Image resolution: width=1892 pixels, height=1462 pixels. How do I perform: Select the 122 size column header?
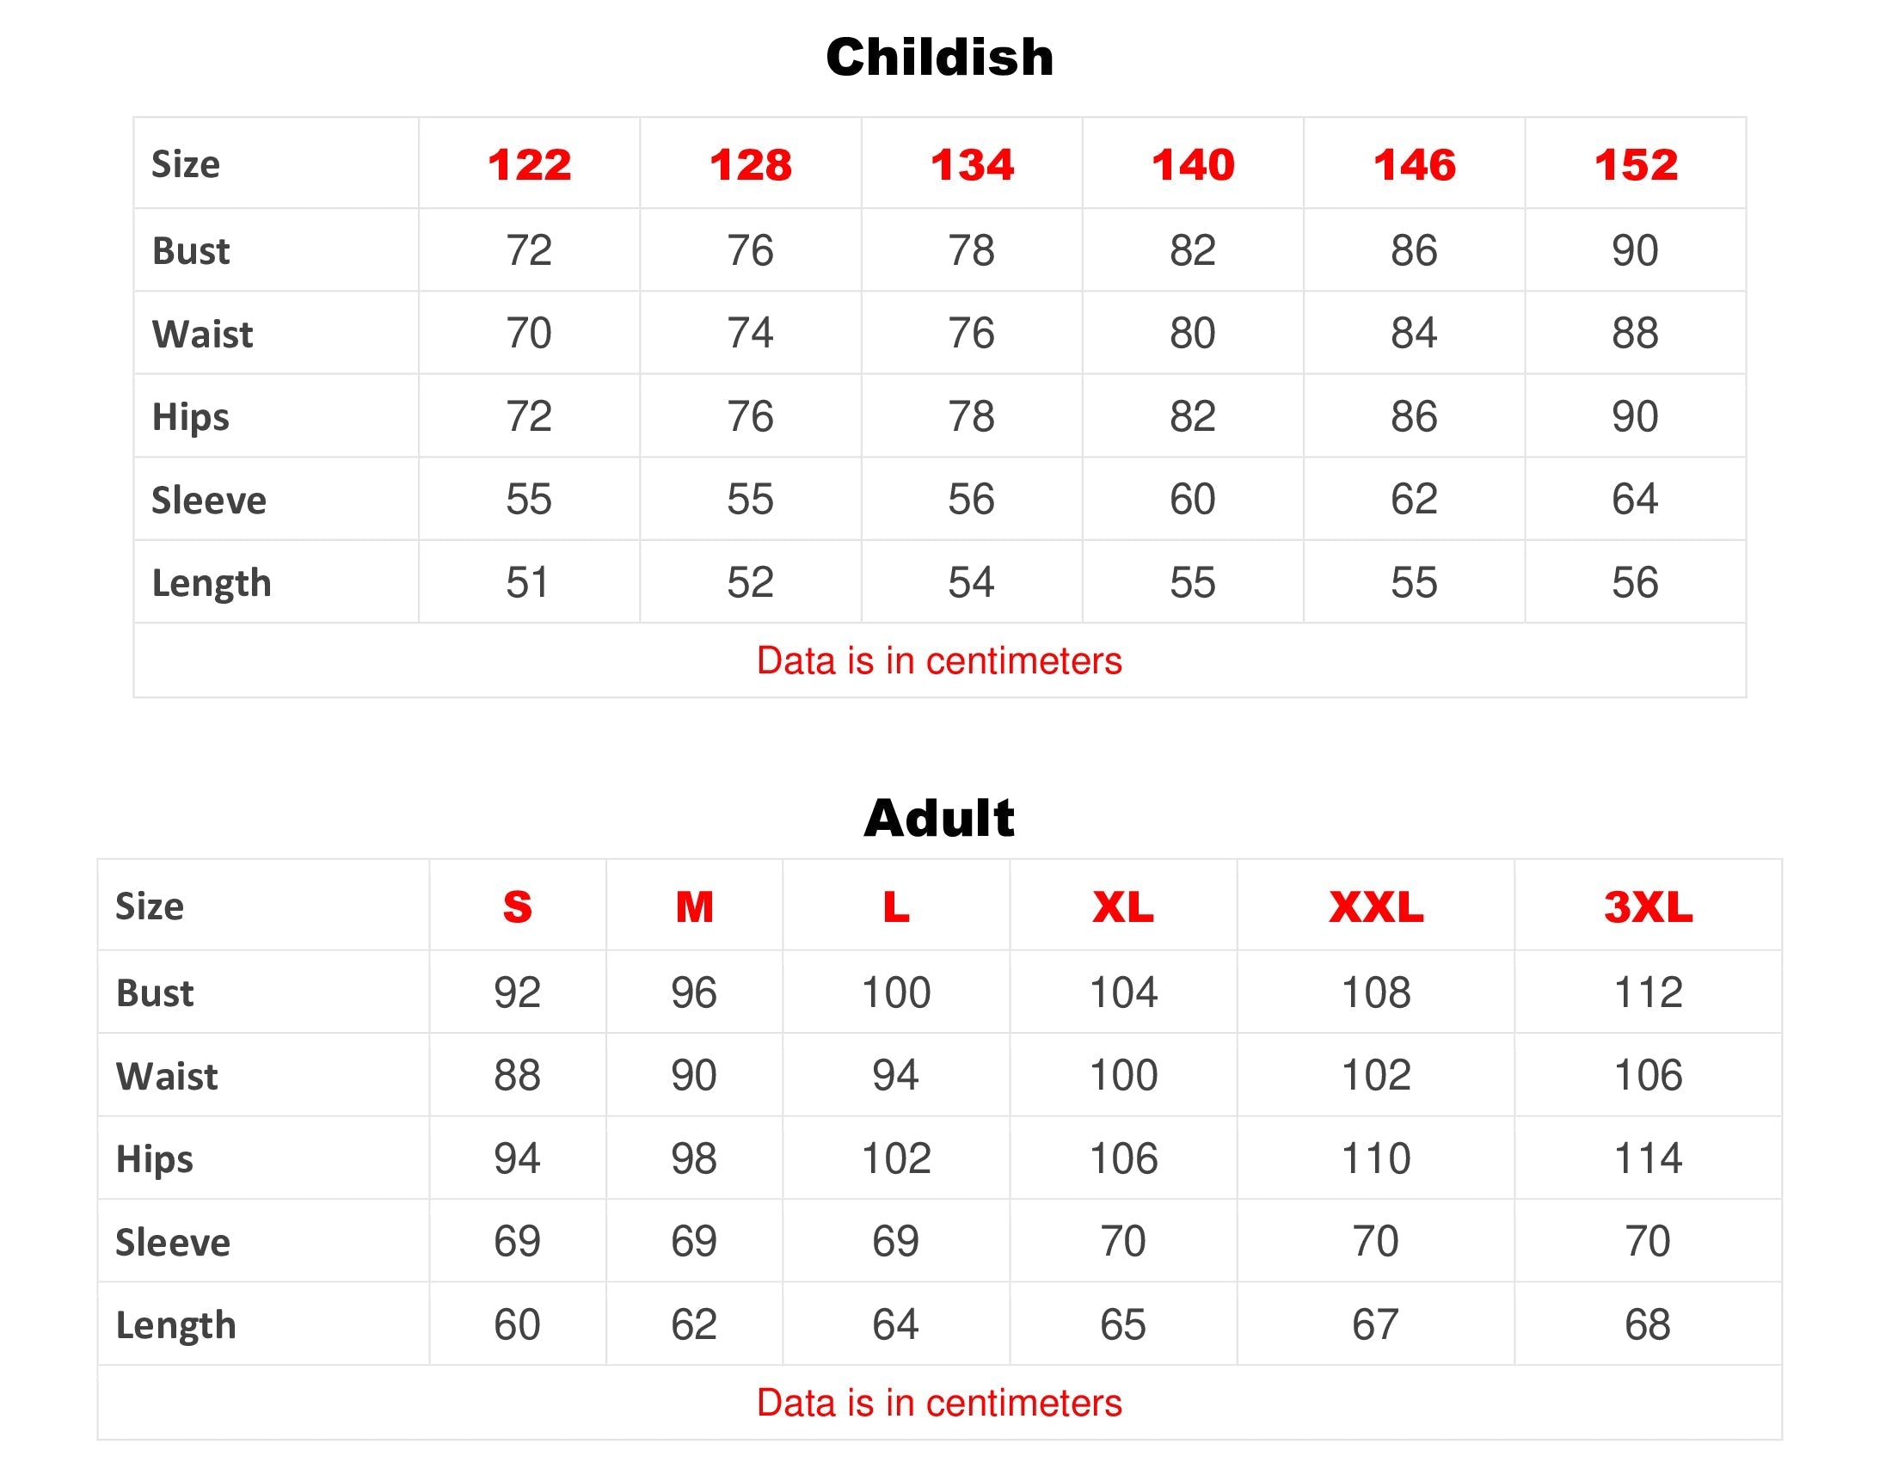click(529, 164)
